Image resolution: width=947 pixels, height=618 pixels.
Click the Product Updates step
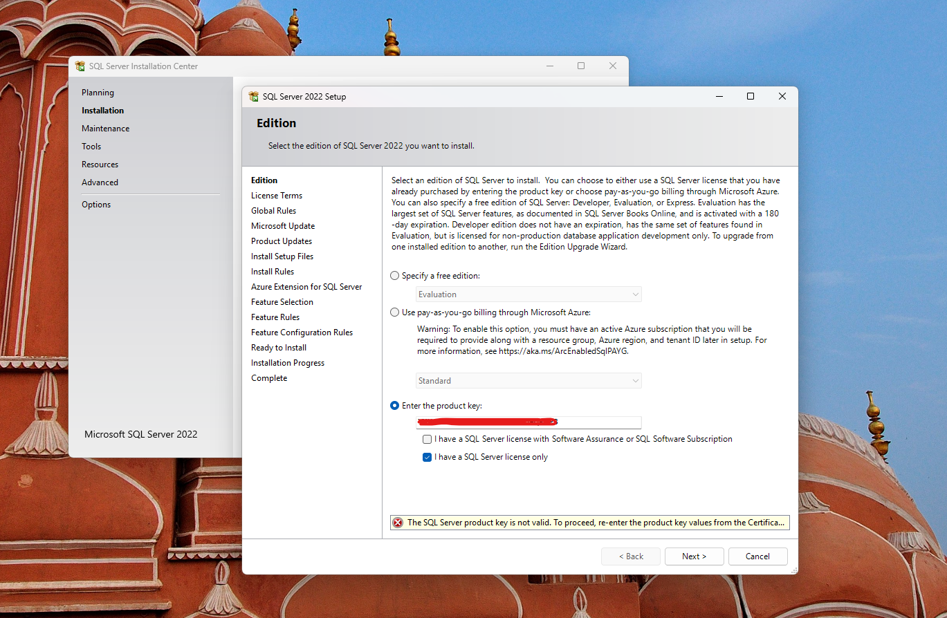282,241
